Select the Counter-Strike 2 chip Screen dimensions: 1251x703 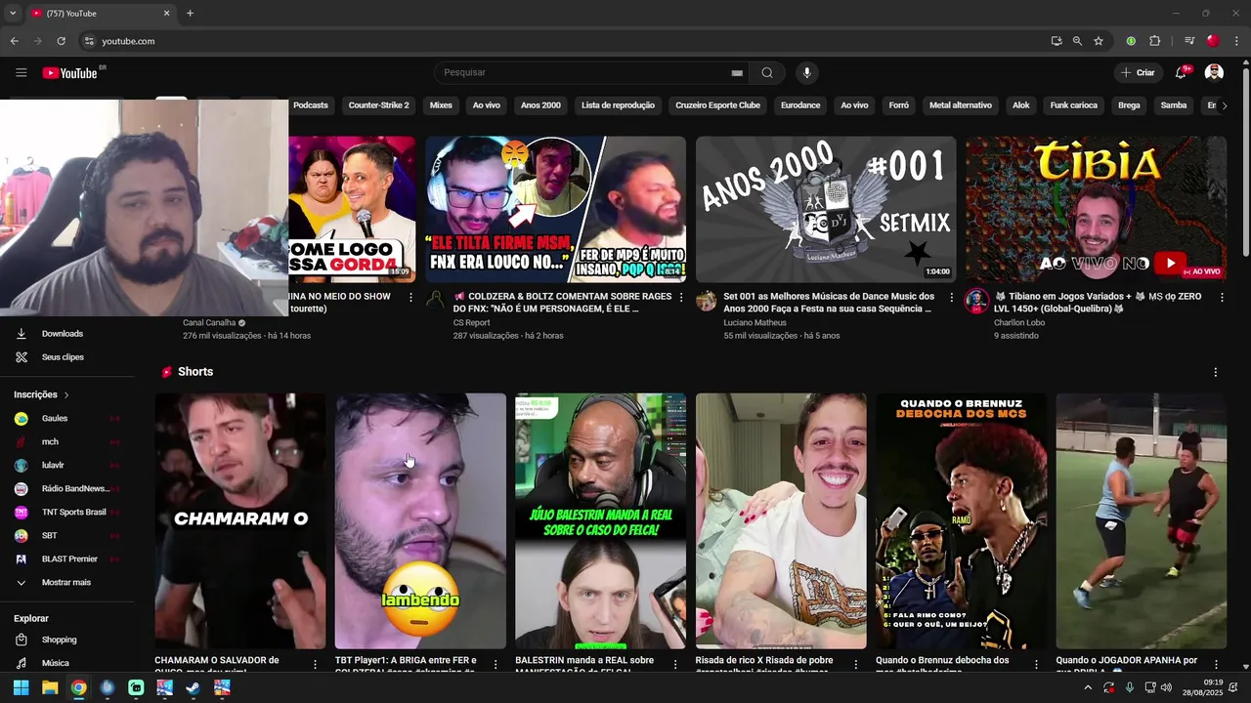[x=379, y=105]
